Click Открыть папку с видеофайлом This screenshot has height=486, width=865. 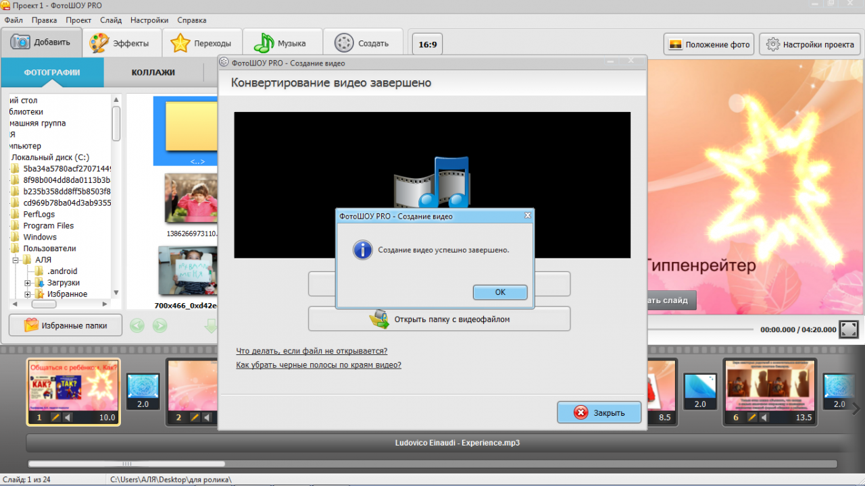tap(439, 319)
